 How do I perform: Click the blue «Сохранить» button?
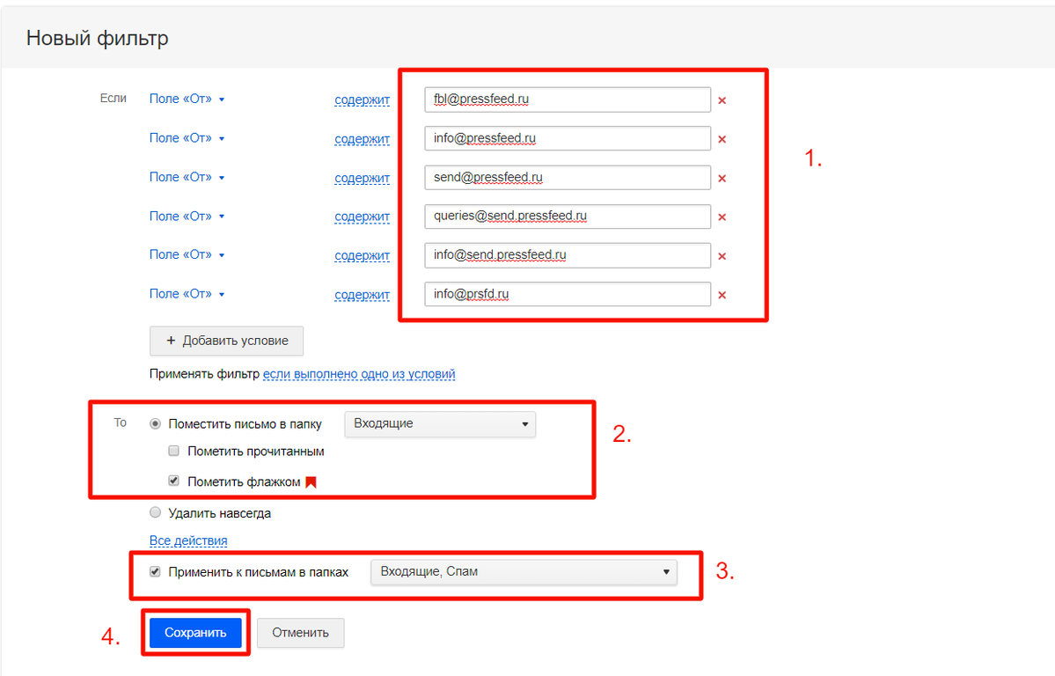point(196,633)
